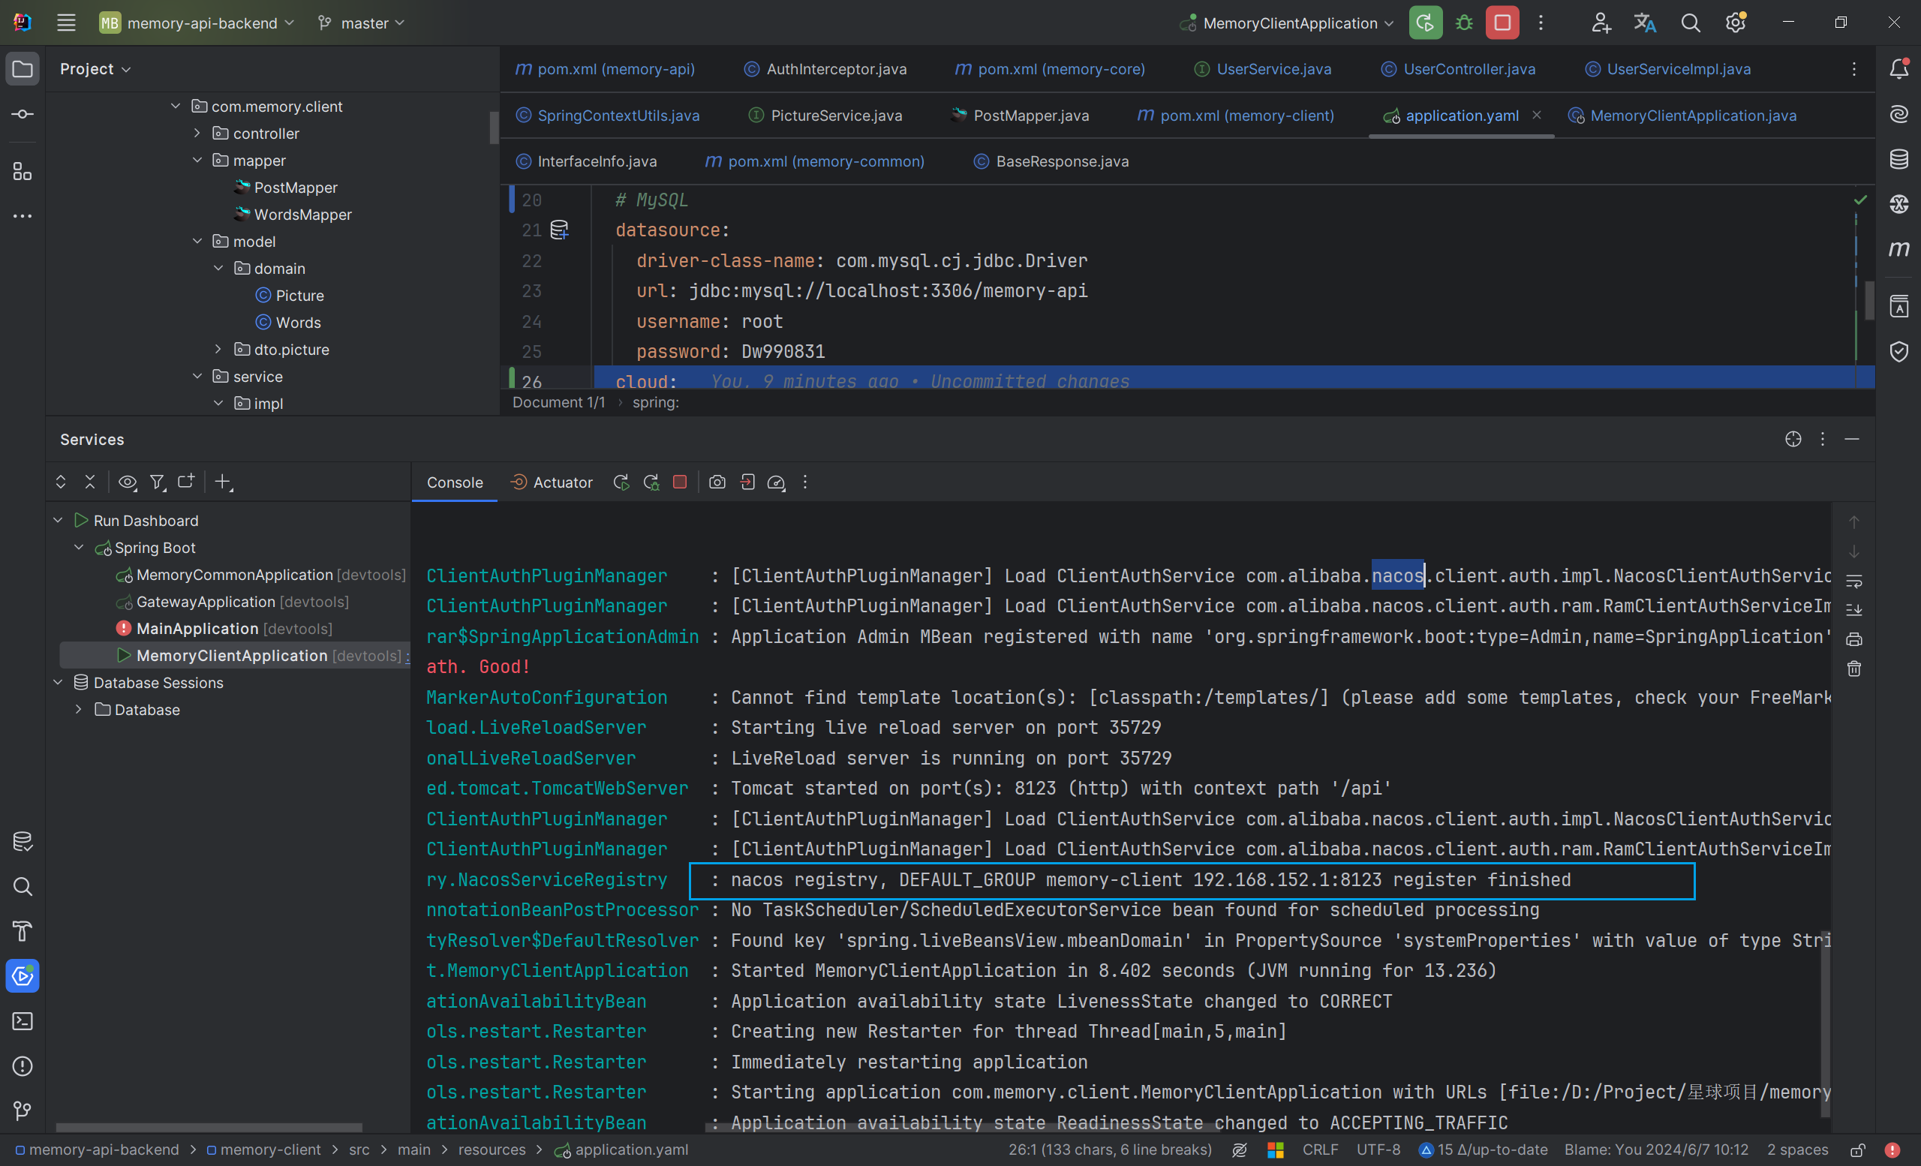The image size is (1921, 1166).
Task: Toggle soft-wrap in the console
Action: click(1854, 581)
